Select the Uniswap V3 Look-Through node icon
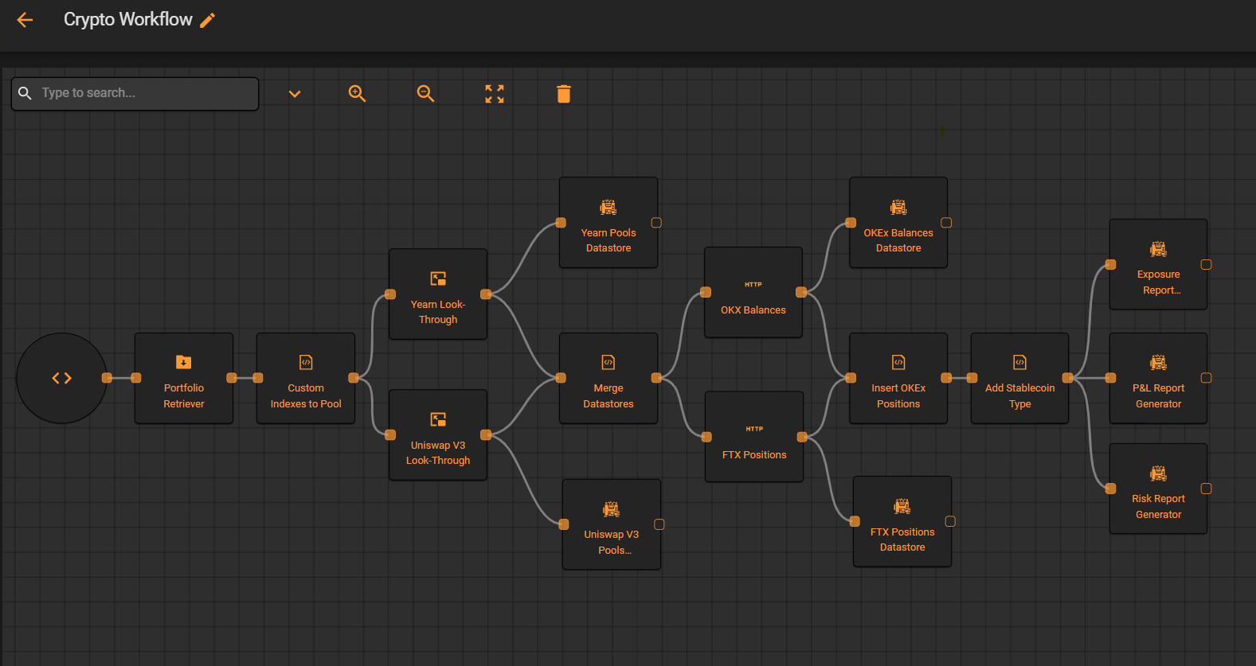Viewport: 1256px width, 666px height. click(438, 419)
